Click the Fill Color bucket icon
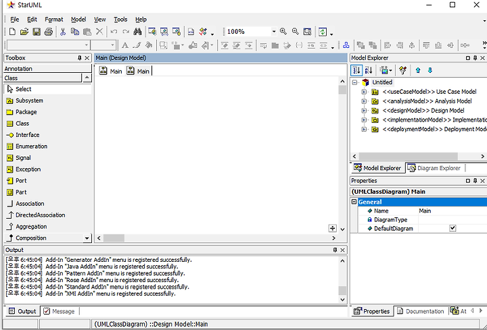 click(x=149, y=45)
